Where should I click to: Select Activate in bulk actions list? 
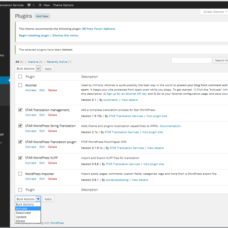point(28,209)
